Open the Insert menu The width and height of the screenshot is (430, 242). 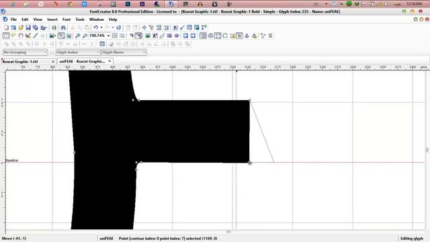52,19
